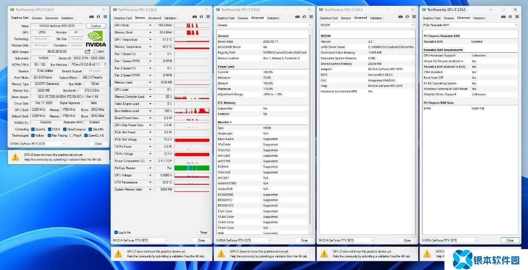Click the Lookup button
Viewport: 528px width, 270px height.
pos(96,26)
